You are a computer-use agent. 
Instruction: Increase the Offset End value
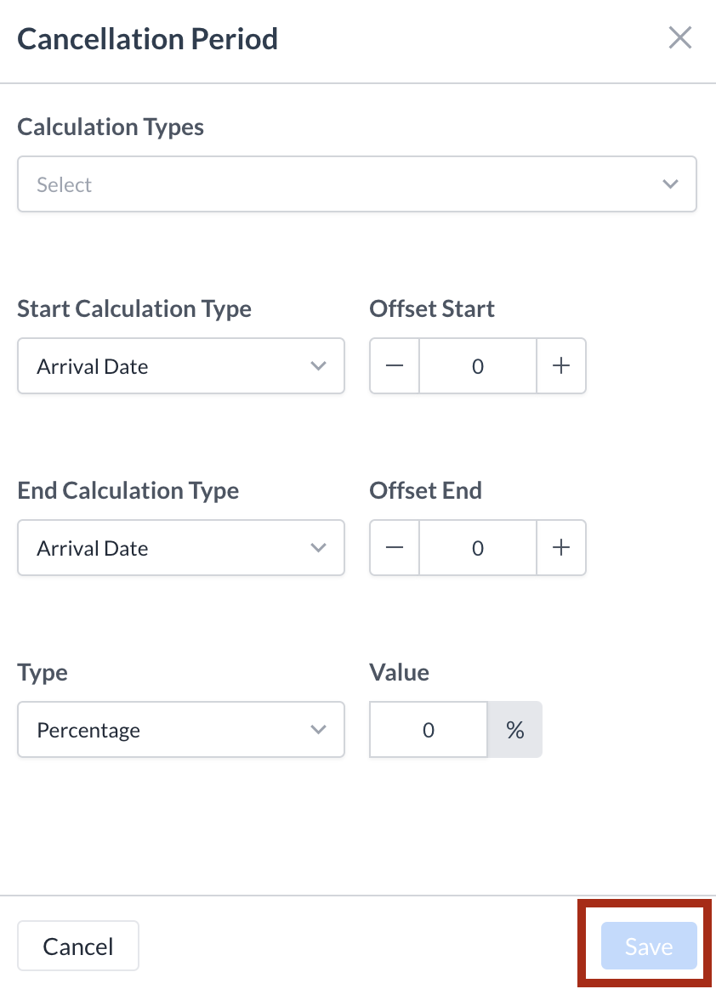(x=561, y=548)
